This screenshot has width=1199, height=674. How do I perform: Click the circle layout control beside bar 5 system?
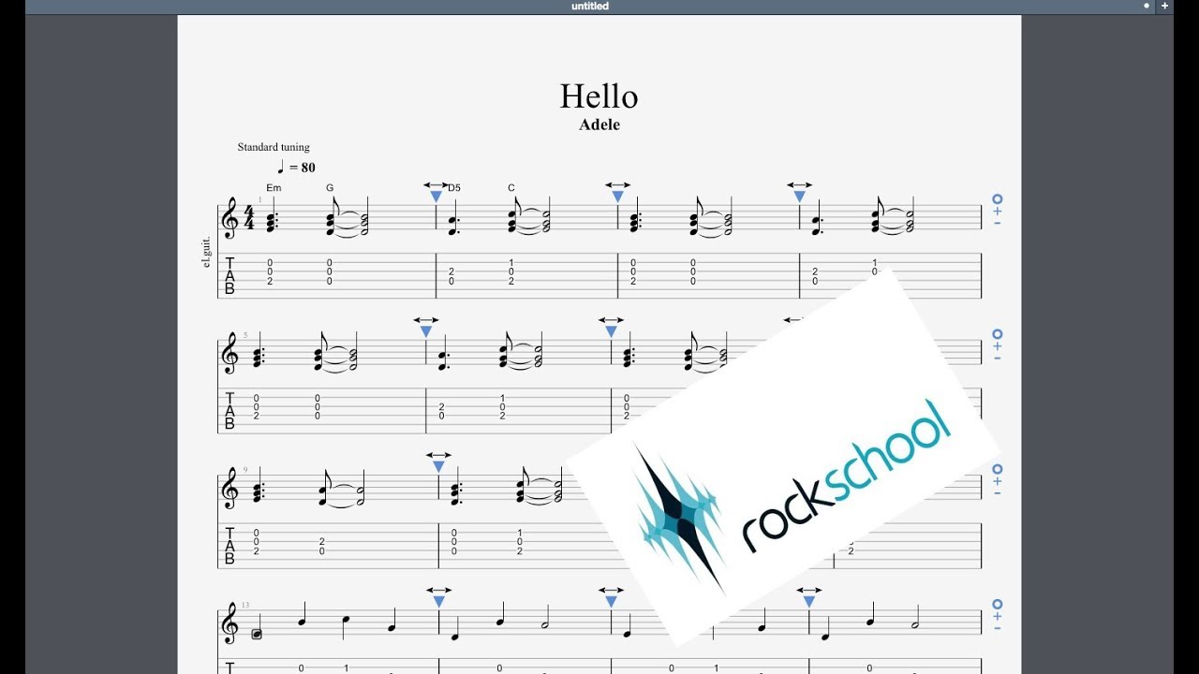click(x=998, y=334)
